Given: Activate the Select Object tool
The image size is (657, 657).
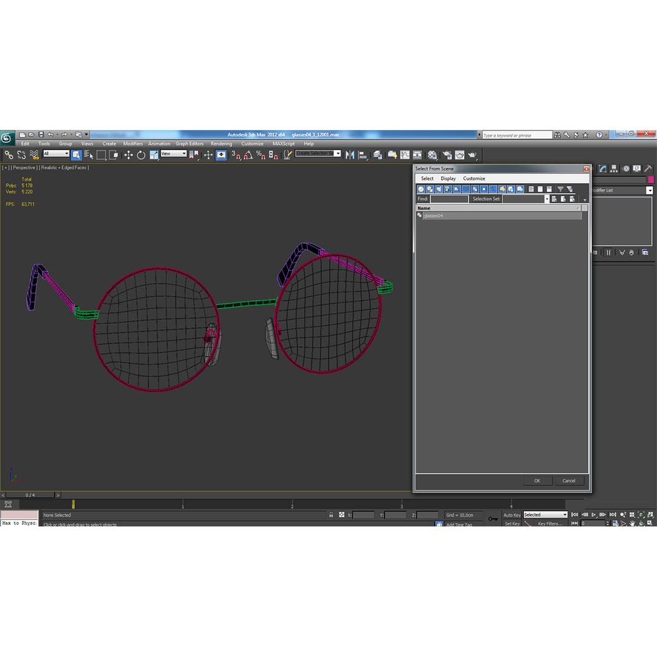Looking at the screenshot, I should (76, 155).
